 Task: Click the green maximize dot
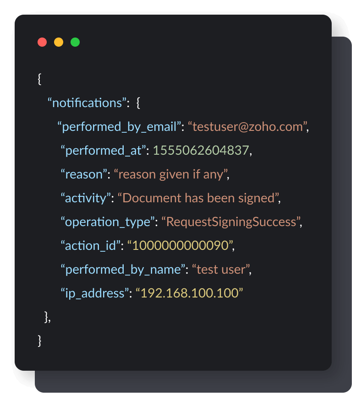point(75,43)
